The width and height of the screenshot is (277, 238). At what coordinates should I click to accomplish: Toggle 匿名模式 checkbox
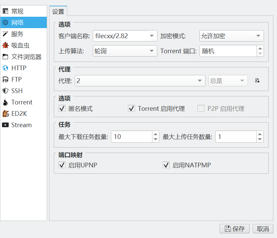tap(62, 108)
